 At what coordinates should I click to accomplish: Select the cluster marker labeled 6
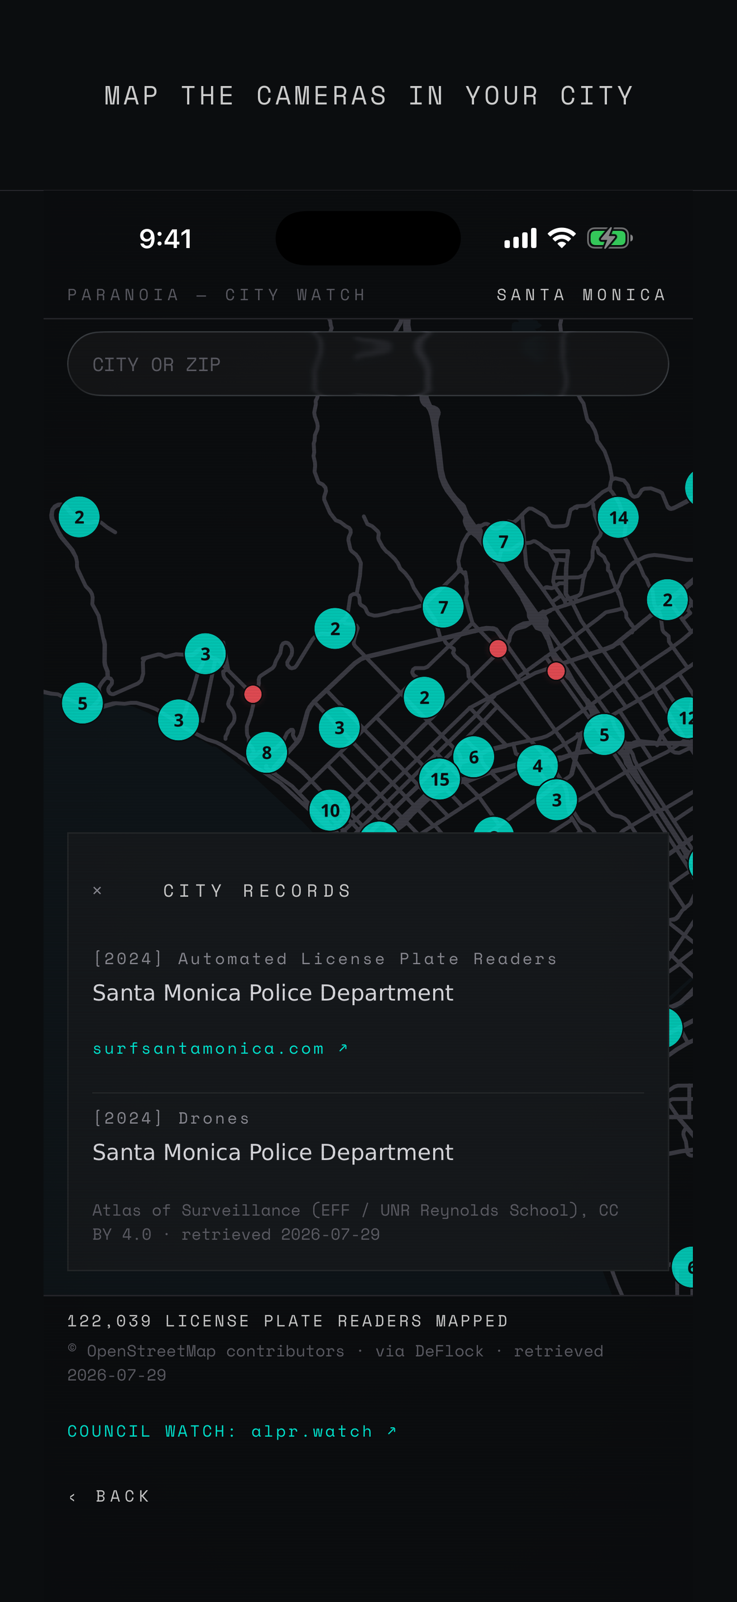click(x=473, y=757)
